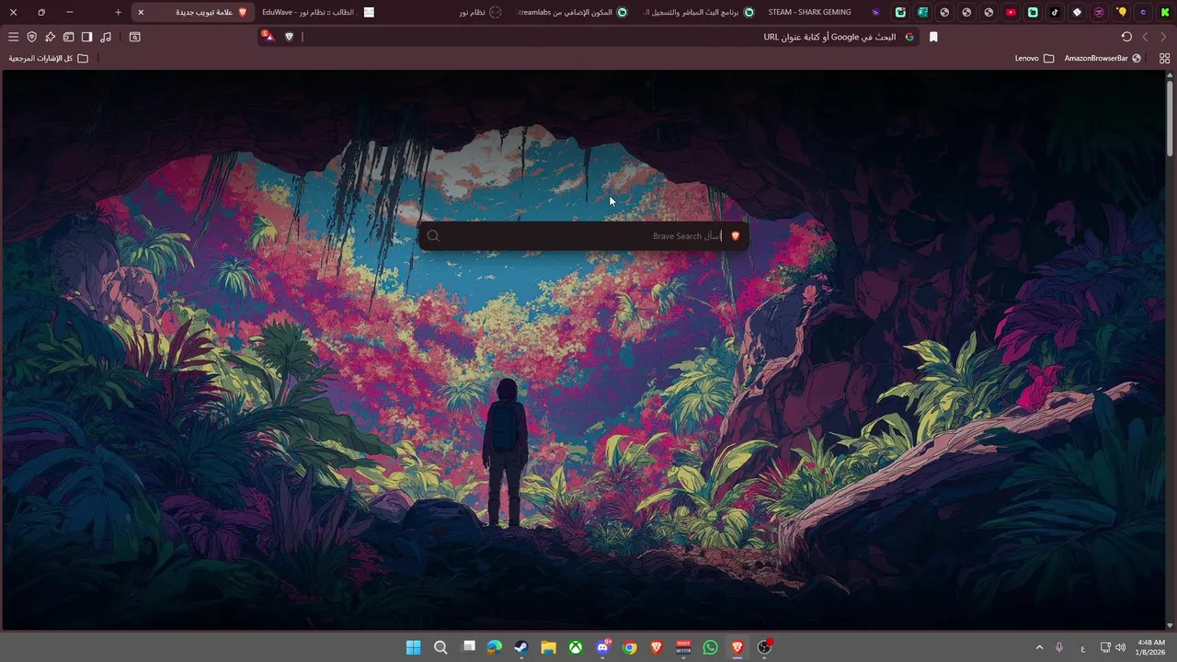
Task: Switch to the pinned white diamond tab
Action: click(x=1077, y=12)
